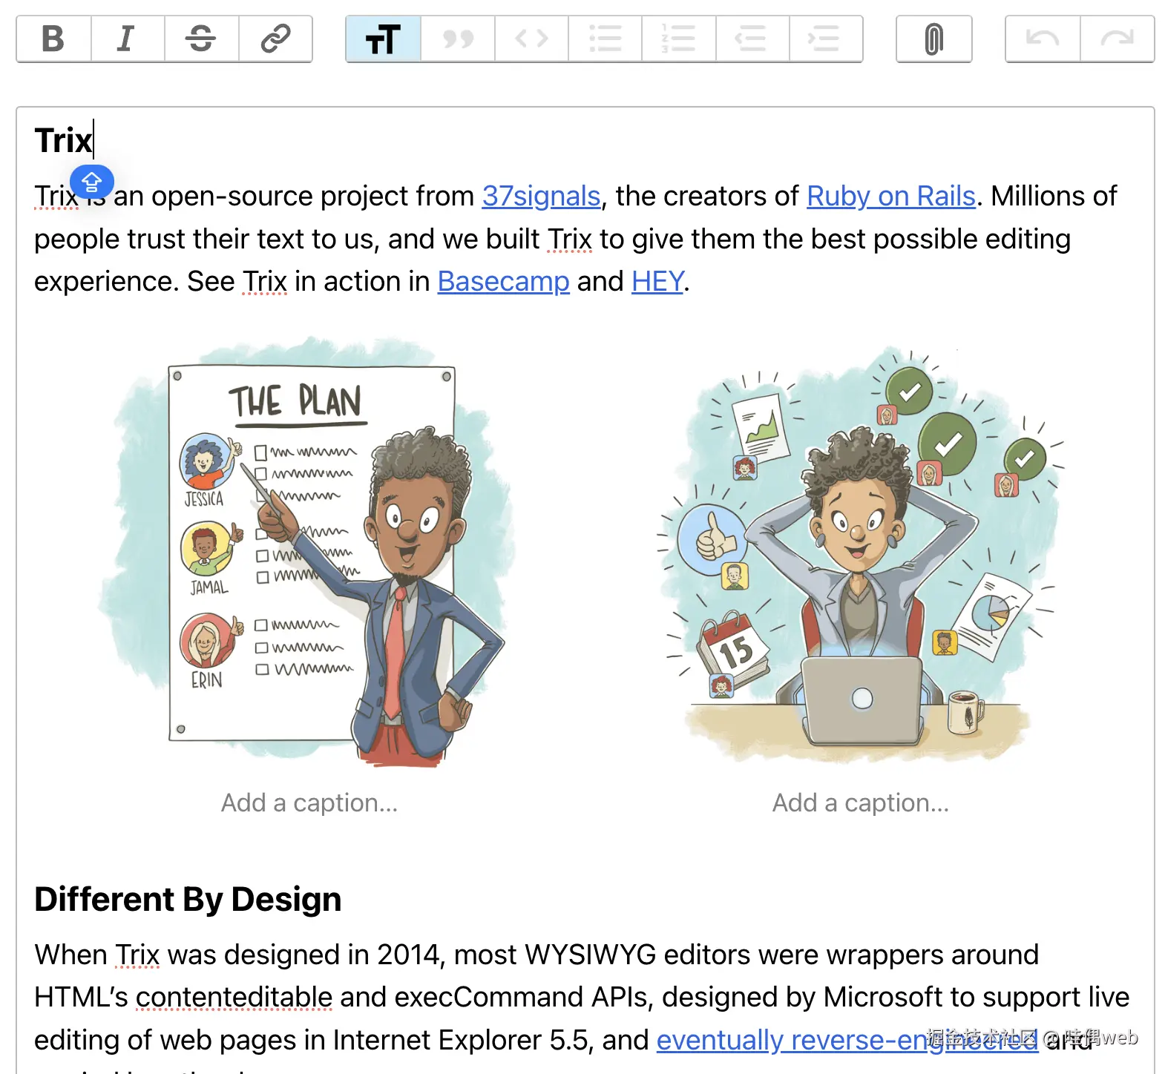Attach files with paperclip icon

(934, 39)
